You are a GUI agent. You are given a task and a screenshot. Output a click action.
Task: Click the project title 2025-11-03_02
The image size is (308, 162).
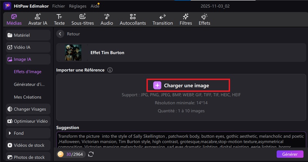tap(215, 6)
